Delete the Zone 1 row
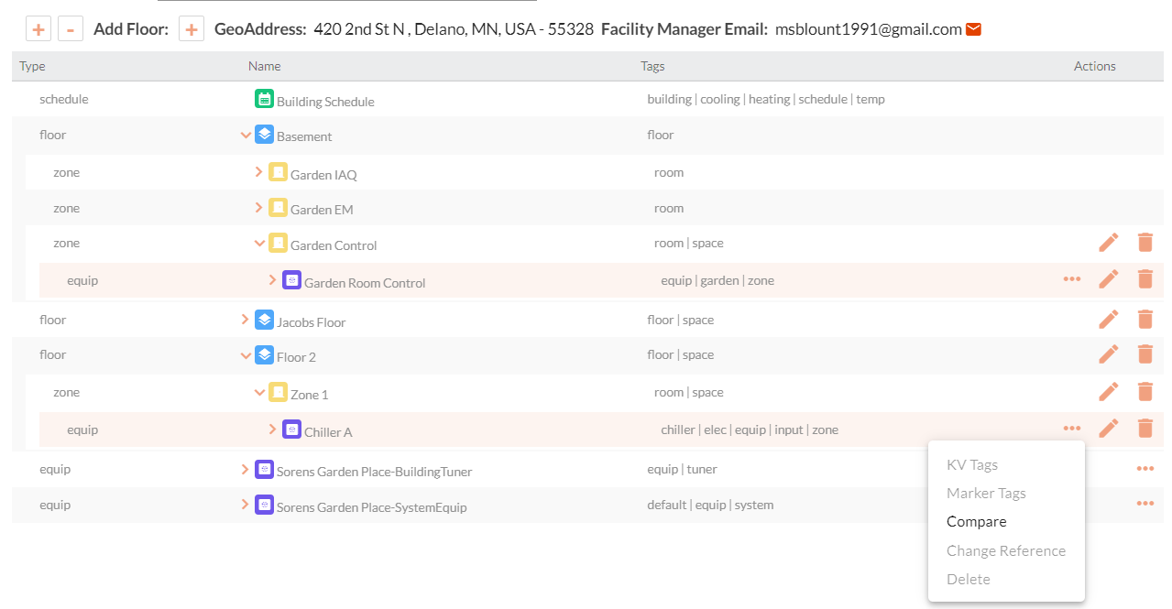This screenshot has height=609, width=1172. (x=1145, y=392)
